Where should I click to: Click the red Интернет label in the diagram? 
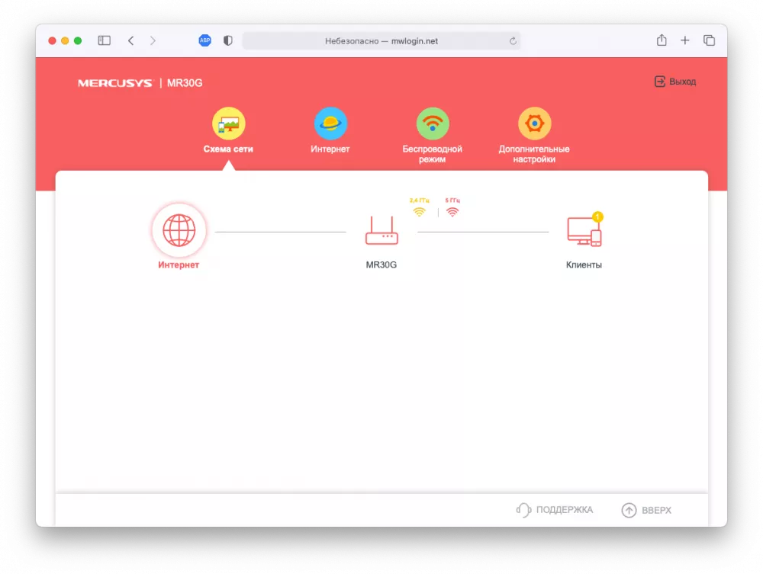(179, 265)
